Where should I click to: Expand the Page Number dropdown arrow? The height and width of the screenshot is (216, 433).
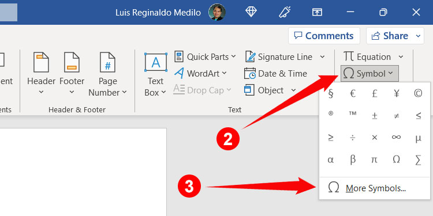(x=124, y=92)
